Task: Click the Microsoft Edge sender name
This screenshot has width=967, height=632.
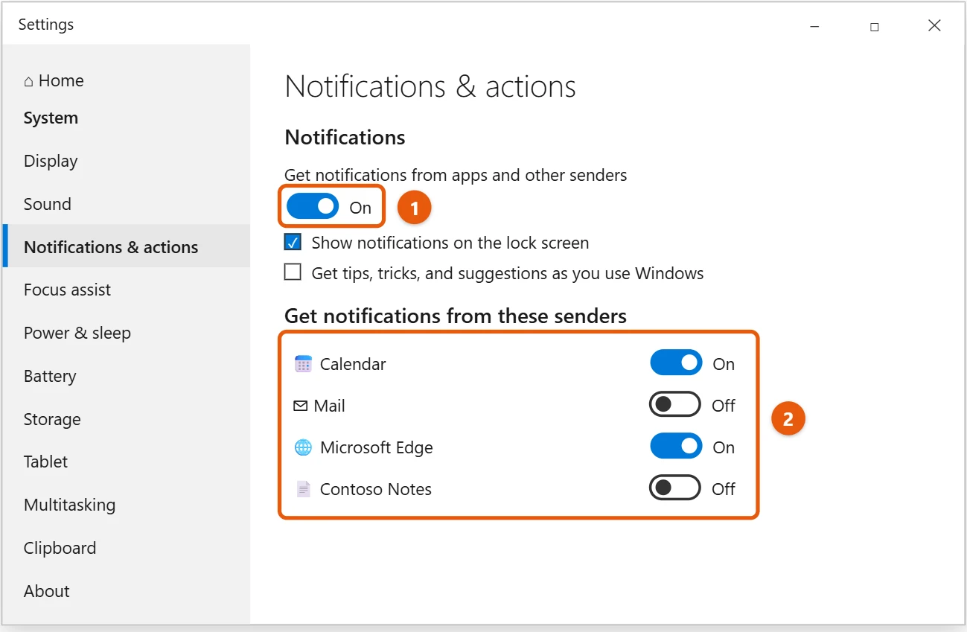Action: pyautogui.click(x=377, y=447)
